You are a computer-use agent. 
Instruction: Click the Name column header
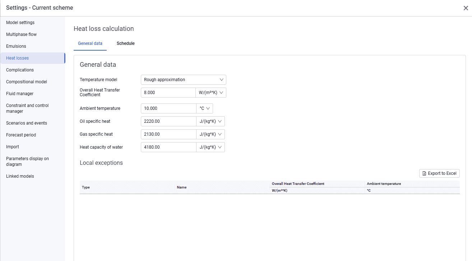222,187
